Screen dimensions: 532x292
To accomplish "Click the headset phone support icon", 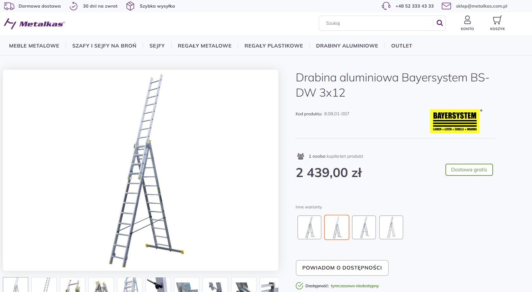I will point(386,6).
